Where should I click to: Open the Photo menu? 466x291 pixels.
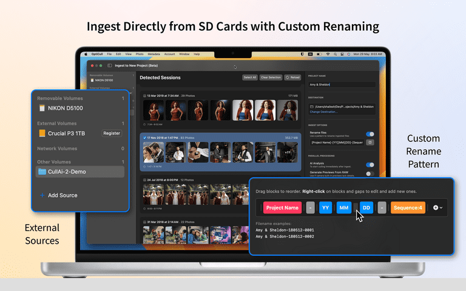[140, 55]
